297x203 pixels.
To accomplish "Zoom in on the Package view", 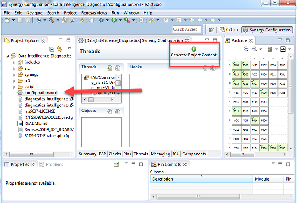I will tap(254, 49).
